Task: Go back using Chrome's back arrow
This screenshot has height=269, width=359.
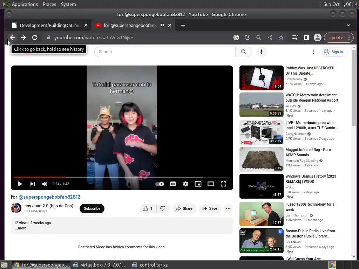Action: (x=12, y=37)
